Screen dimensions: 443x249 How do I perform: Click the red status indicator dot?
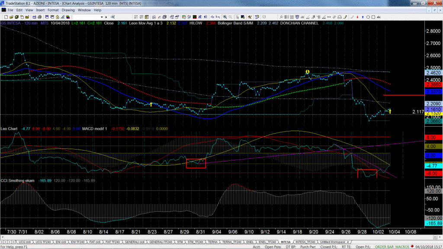[412, 246]
